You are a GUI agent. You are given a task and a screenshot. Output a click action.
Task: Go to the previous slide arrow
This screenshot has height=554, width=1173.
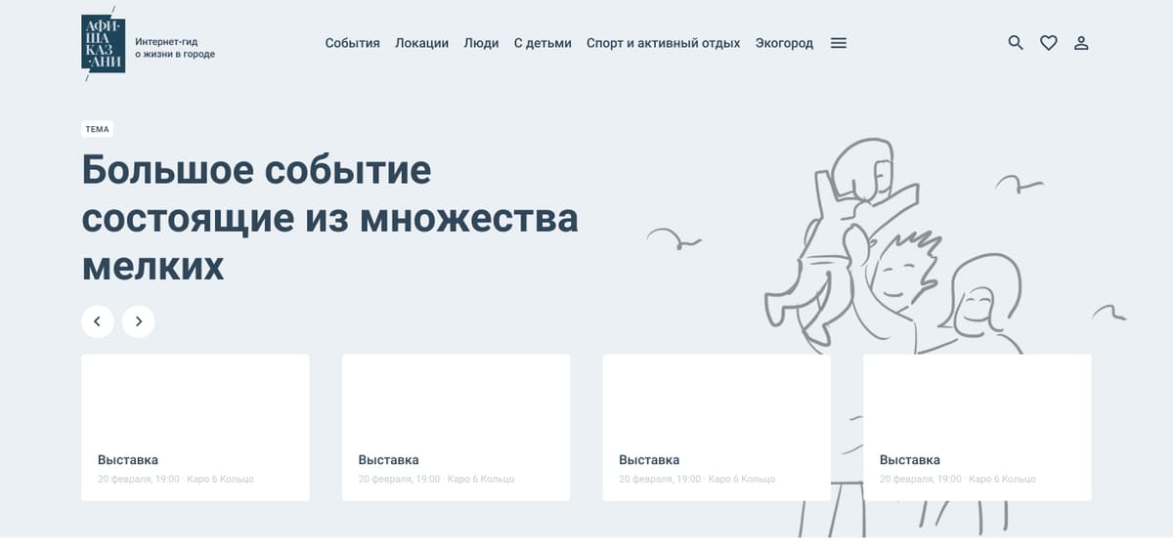click(98, 320)
